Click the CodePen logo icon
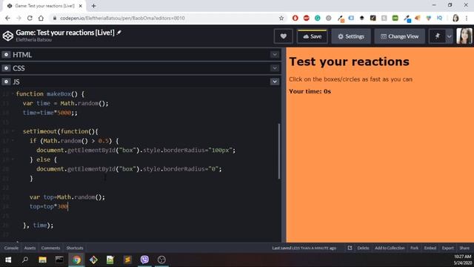Image resolution: width=474 pixels, height=267 pixels. click(8, 36)
